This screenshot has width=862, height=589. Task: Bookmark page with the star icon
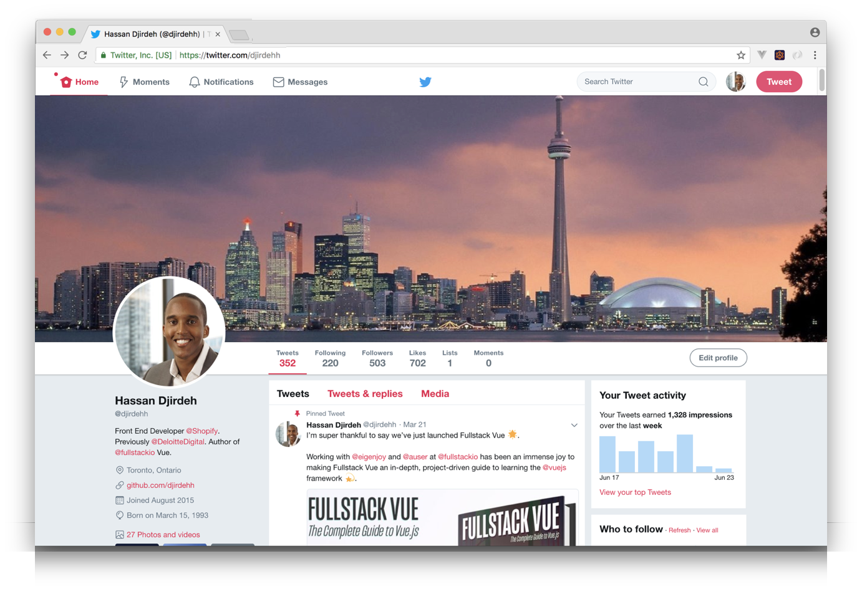(x=741, y=55)
